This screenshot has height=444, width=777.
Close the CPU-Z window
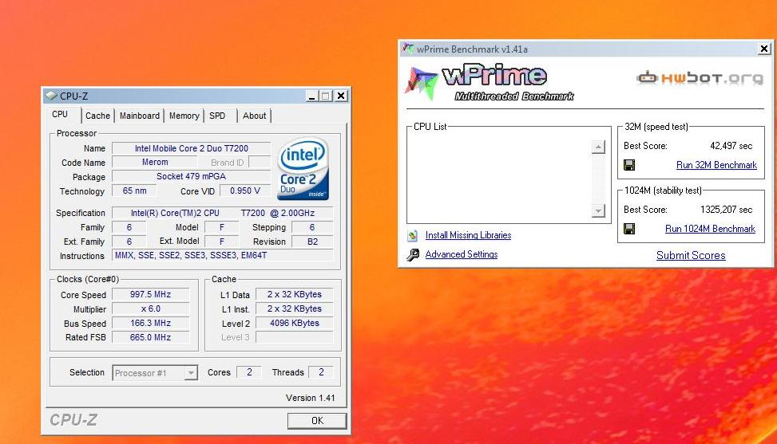click(341, 96)
